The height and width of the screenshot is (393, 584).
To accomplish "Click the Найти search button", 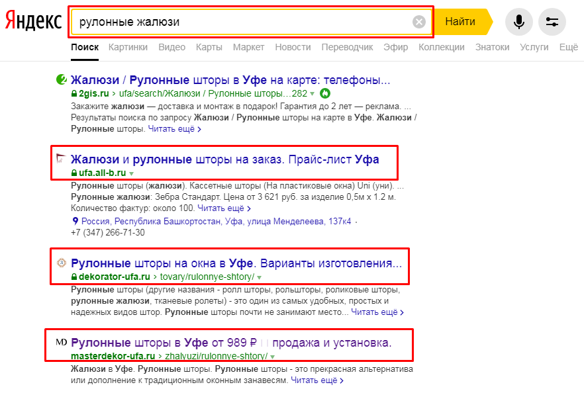I will 462,22.
